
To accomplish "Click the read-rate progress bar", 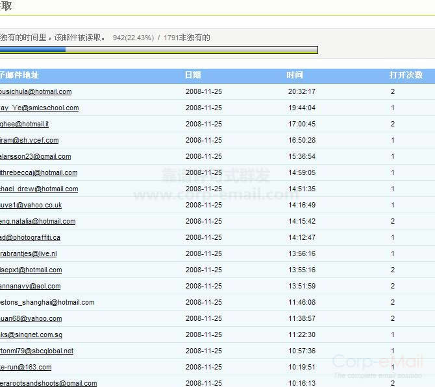I will click(159, 49).
